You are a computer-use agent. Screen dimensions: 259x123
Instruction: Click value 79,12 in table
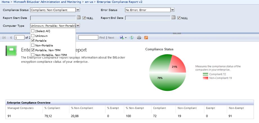[x=48, y=116]
